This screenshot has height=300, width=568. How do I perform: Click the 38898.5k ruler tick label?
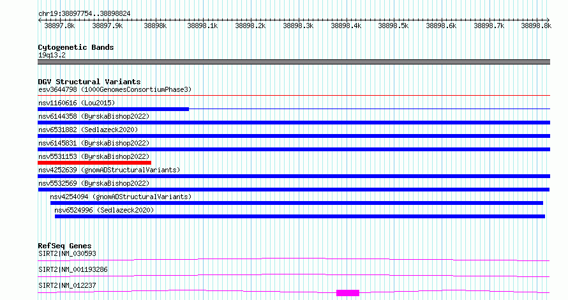393,26
